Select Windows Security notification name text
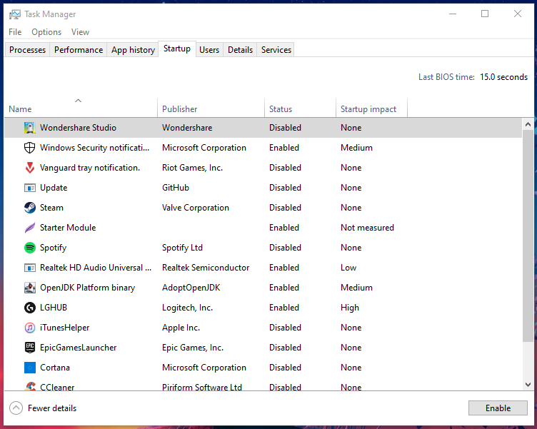The image size is (537, 429). [x=94, y=148]
